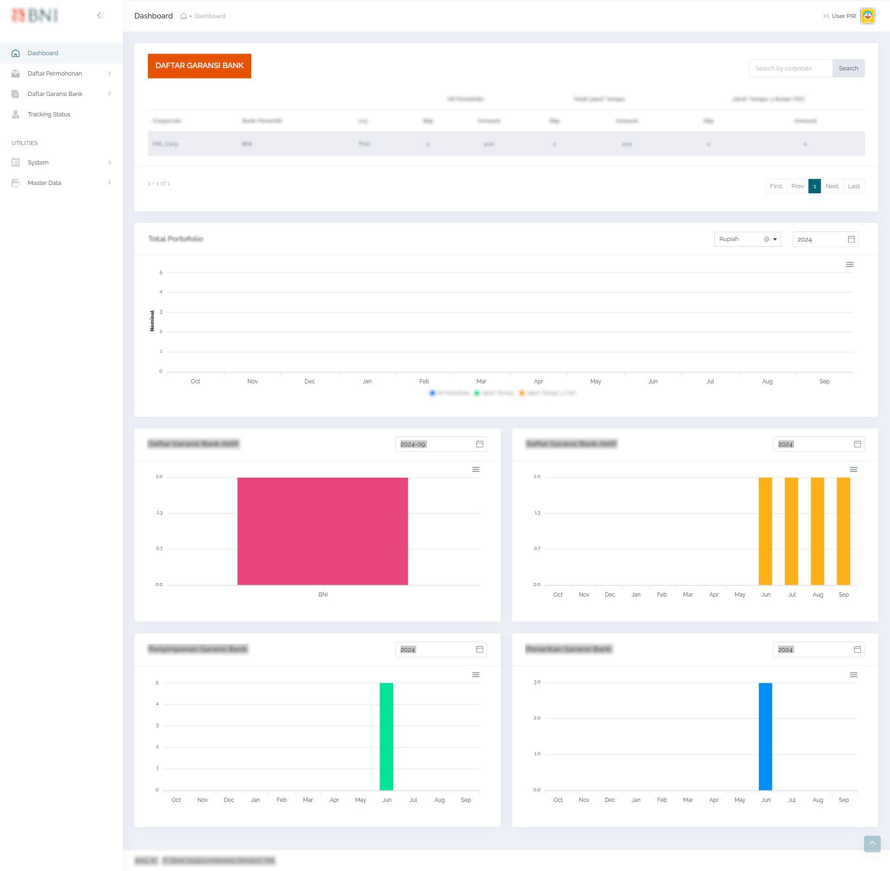Image resolution: width=890 pixels, height=871 pixels.
Task: Click the scroll-to-top arrow button
Action: [872, 844]
